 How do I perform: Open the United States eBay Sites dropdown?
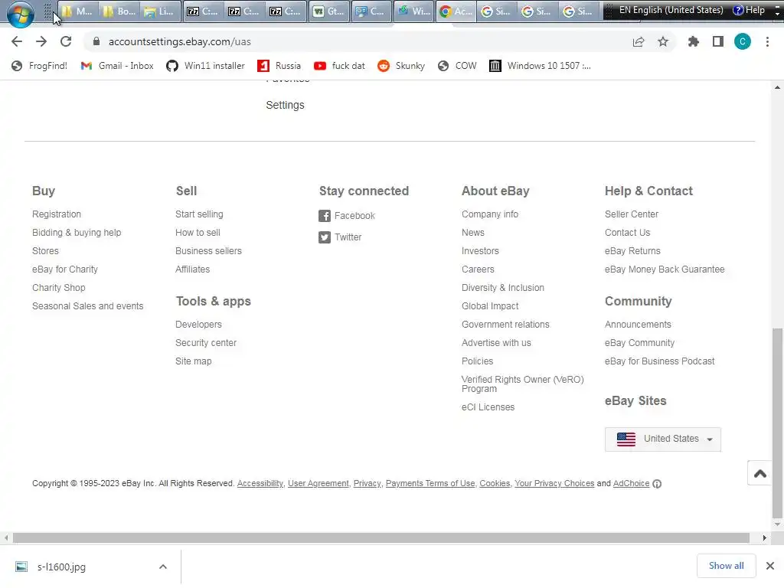coord(663,439)
